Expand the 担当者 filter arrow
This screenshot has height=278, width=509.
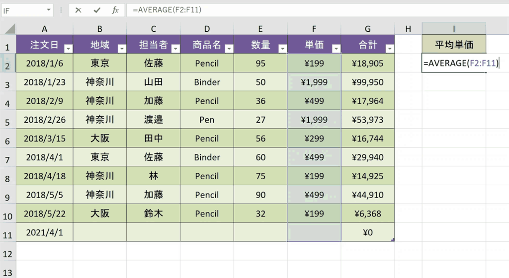pyautogui.click(x=175, y=49)
